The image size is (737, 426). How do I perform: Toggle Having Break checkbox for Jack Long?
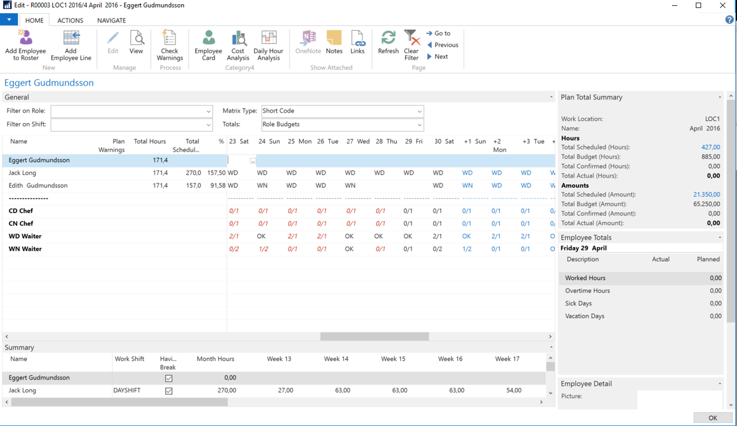pos(169,391)
